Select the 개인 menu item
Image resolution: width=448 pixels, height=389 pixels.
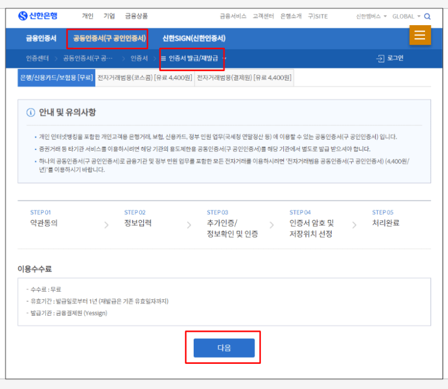coord(87,17)
